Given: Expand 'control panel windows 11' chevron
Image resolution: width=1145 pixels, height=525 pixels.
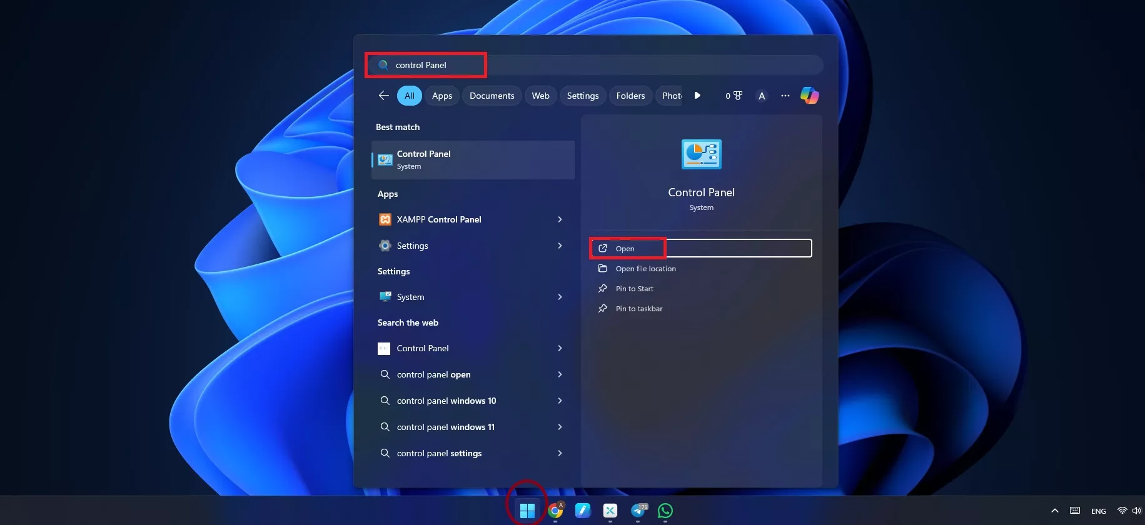Looking at the screenshot, I should coord(560,427).
